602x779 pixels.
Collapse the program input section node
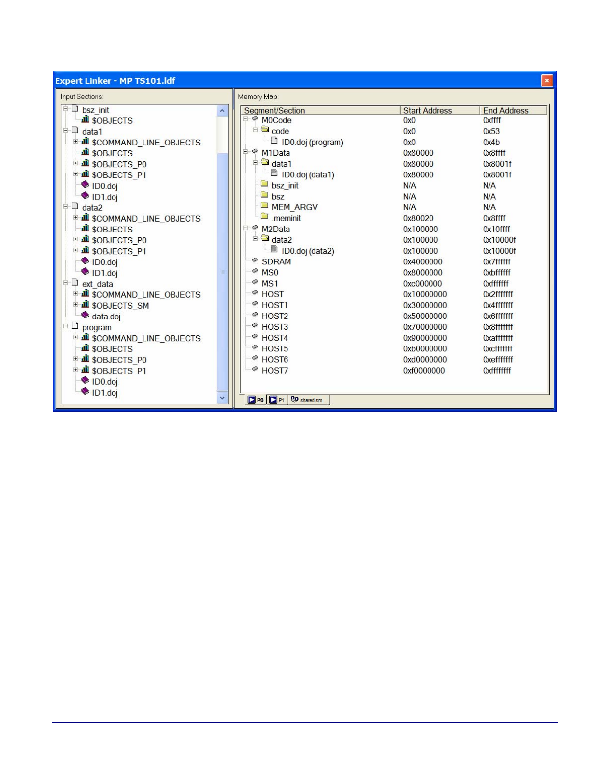click(x=65, y=326)
